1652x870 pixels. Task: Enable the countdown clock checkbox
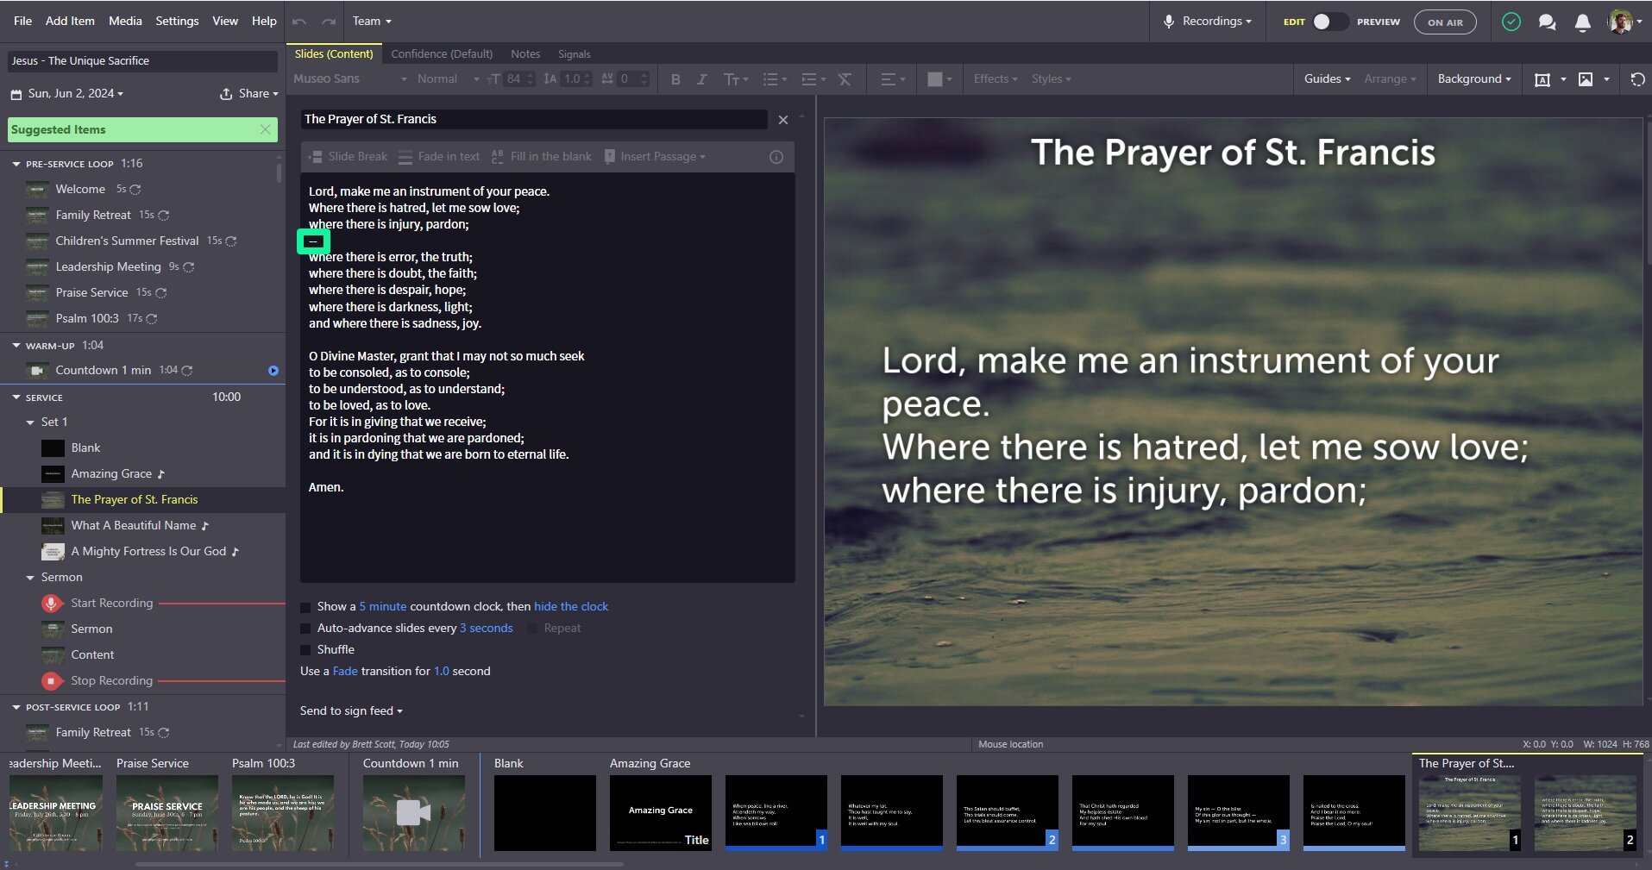point(305,607)
